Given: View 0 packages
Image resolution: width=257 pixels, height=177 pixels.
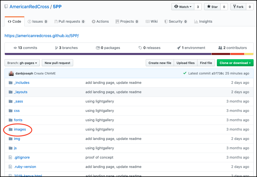Looking at the screenshot, I should coord(108,48).
